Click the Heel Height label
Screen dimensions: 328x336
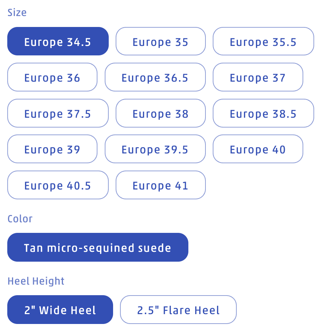[x=36, y=281]
